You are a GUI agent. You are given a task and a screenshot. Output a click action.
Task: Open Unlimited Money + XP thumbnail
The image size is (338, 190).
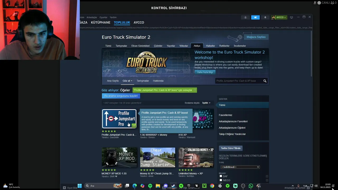[196, 157]
